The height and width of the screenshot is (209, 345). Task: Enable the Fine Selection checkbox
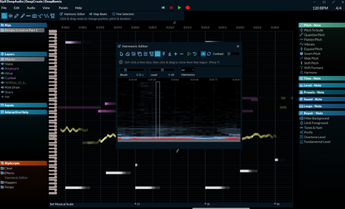click(114, 14)
